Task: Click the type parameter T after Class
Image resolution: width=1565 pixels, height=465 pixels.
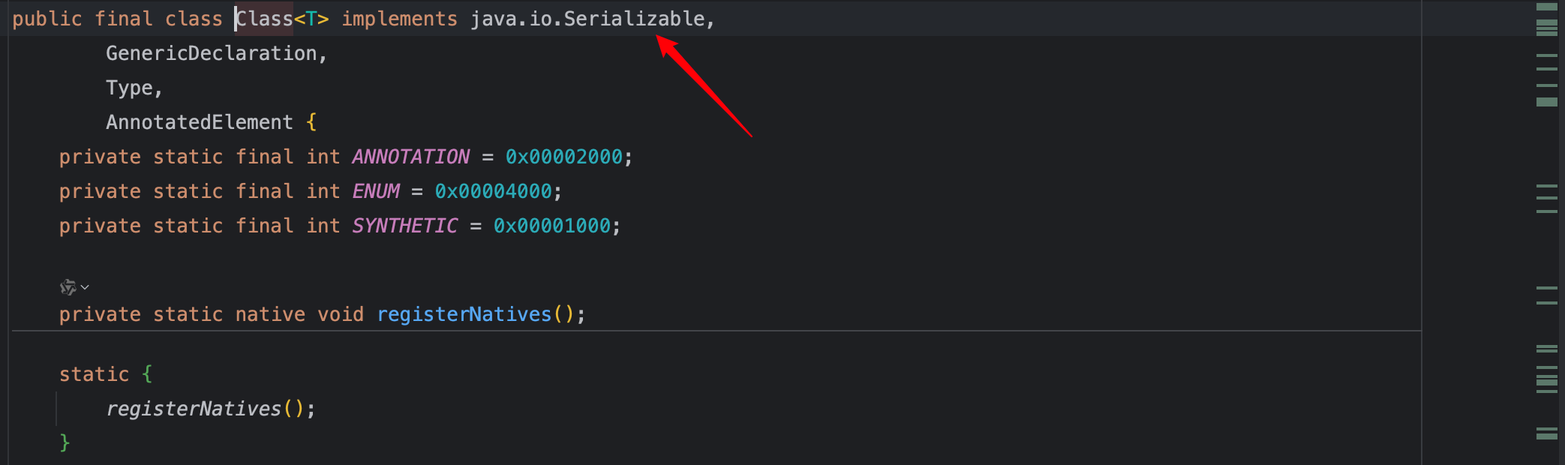Action: [311, 19]
